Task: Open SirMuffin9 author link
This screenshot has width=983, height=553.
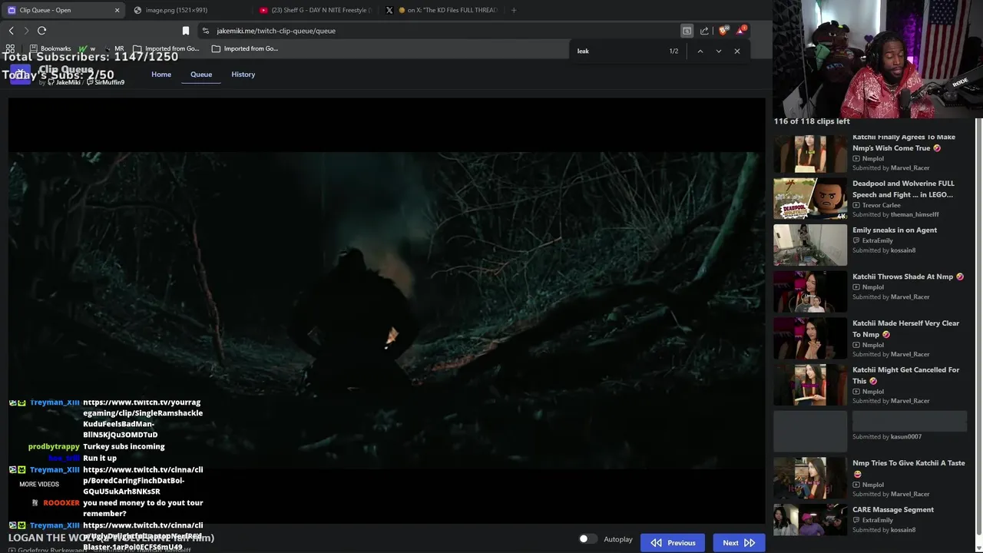Action: click(x=106, y=82)
